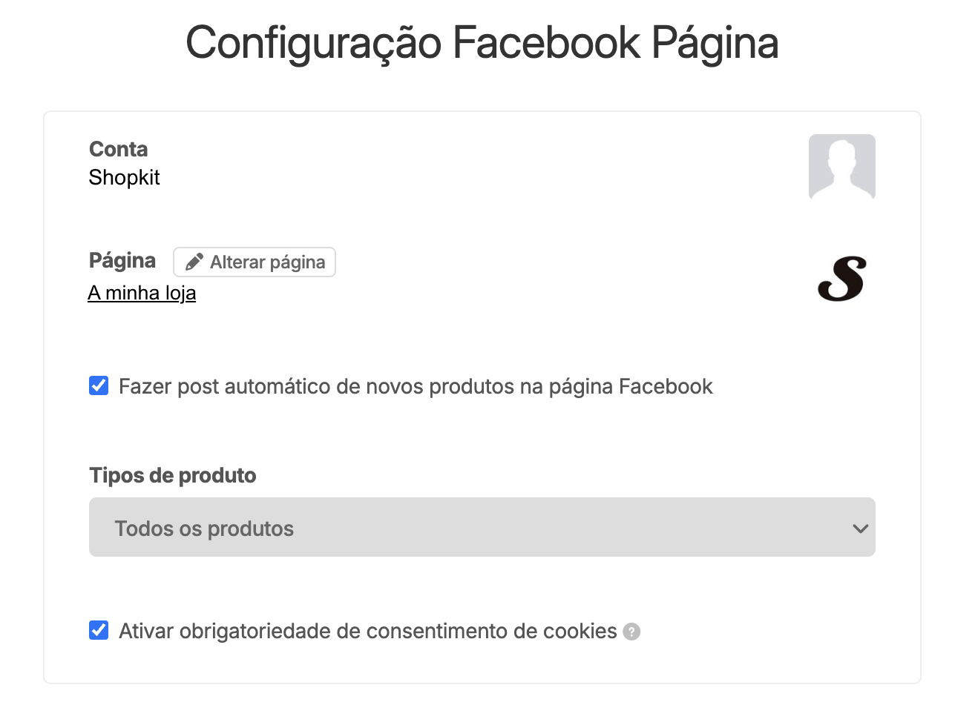975x722 pixels.
Task: Click the grey account avatar placeholder
Action: [x=841, y=168]
